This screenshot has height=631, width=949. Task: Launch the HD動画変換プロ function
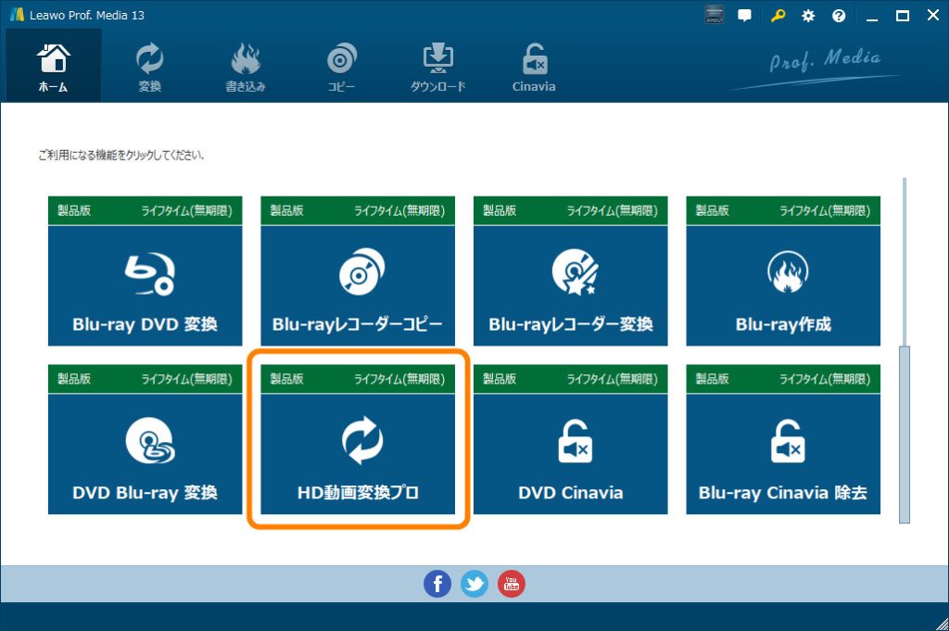point(357,440)
